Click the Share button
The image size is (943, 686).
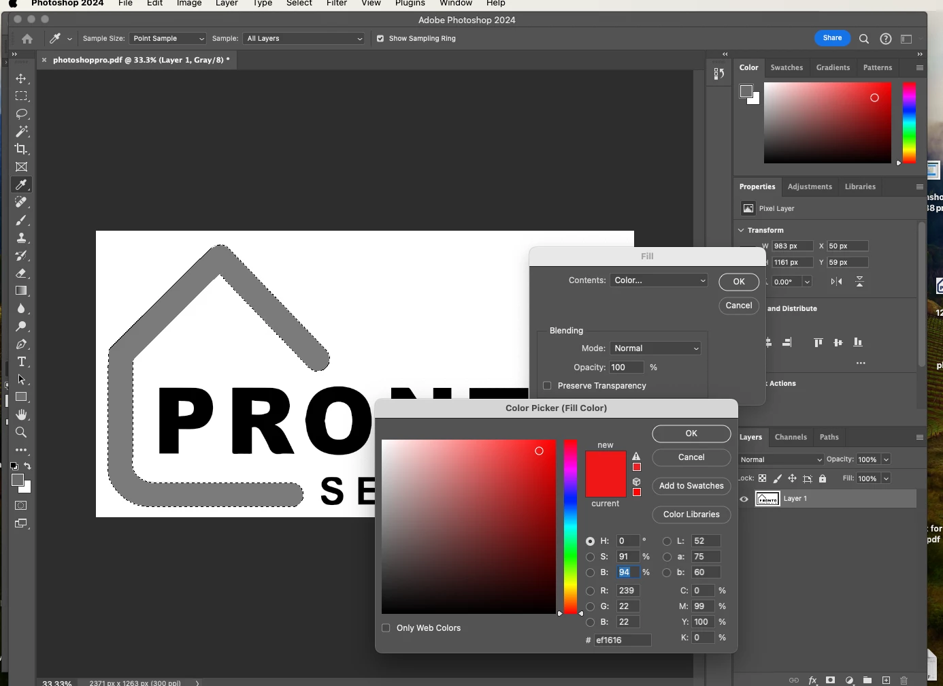coord(832,38)
